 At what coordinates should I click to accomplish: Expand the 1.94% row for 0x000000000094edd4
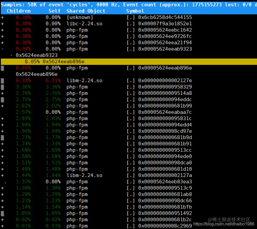coord(2,125)
